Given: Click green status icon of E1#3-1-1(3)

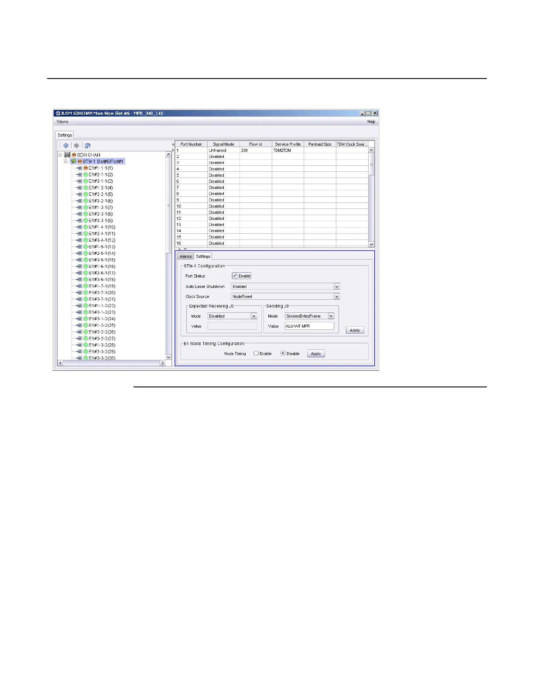Looking at the screenshot, I should 86,181.
